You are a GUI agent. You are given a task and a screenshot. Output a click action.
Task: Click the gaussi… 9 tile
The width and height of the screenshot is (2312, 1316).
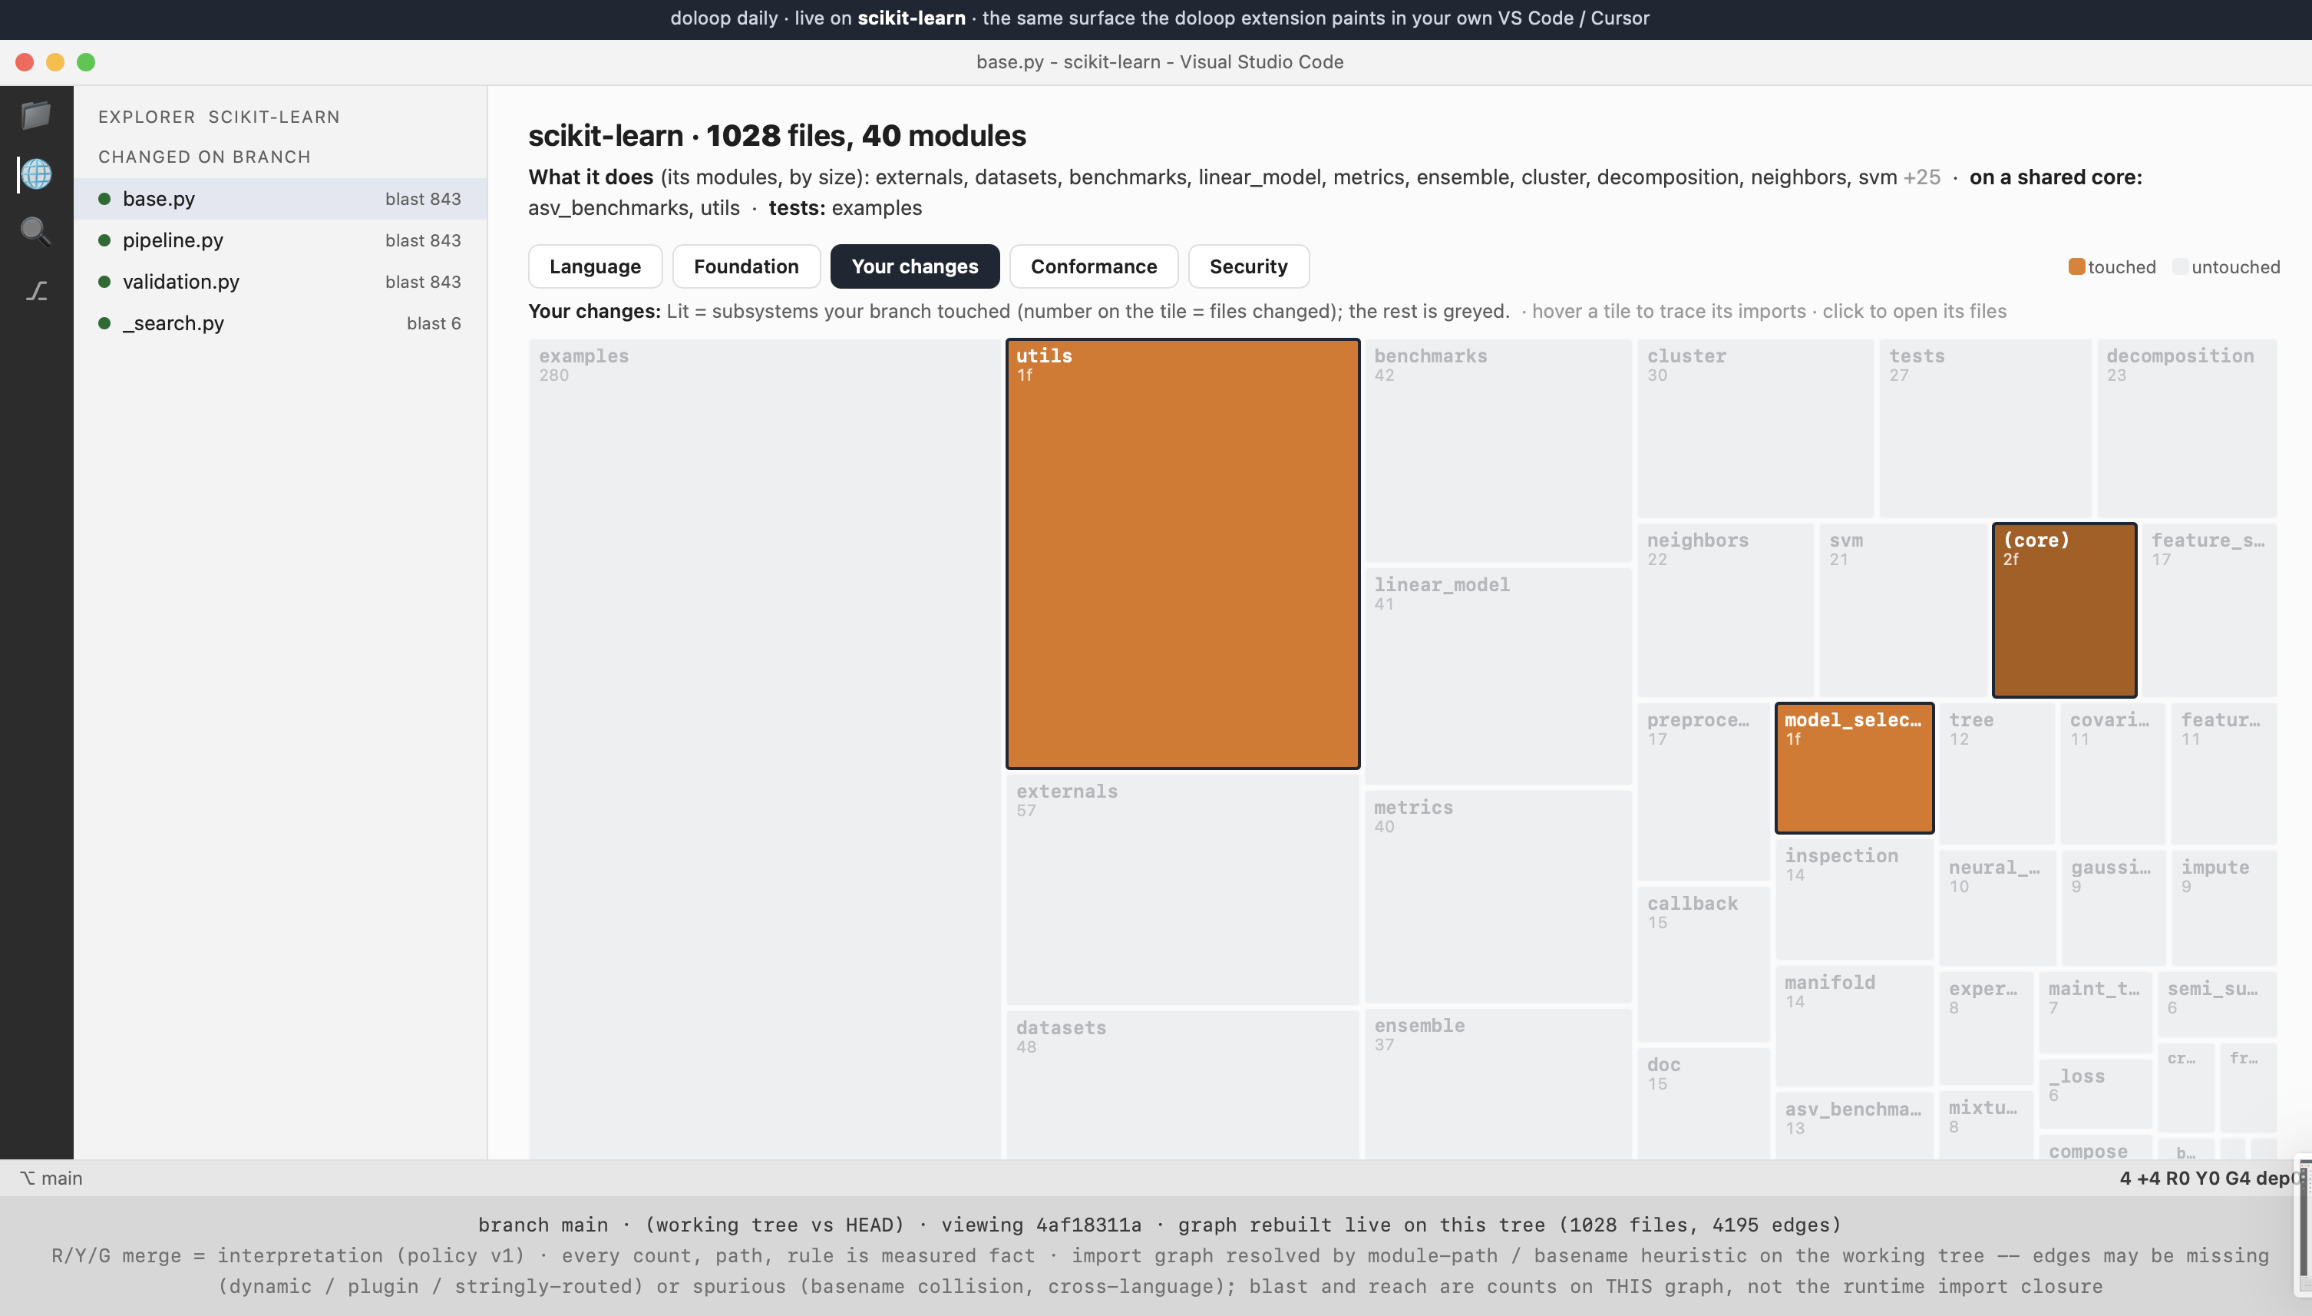(x=2113, y=908)
